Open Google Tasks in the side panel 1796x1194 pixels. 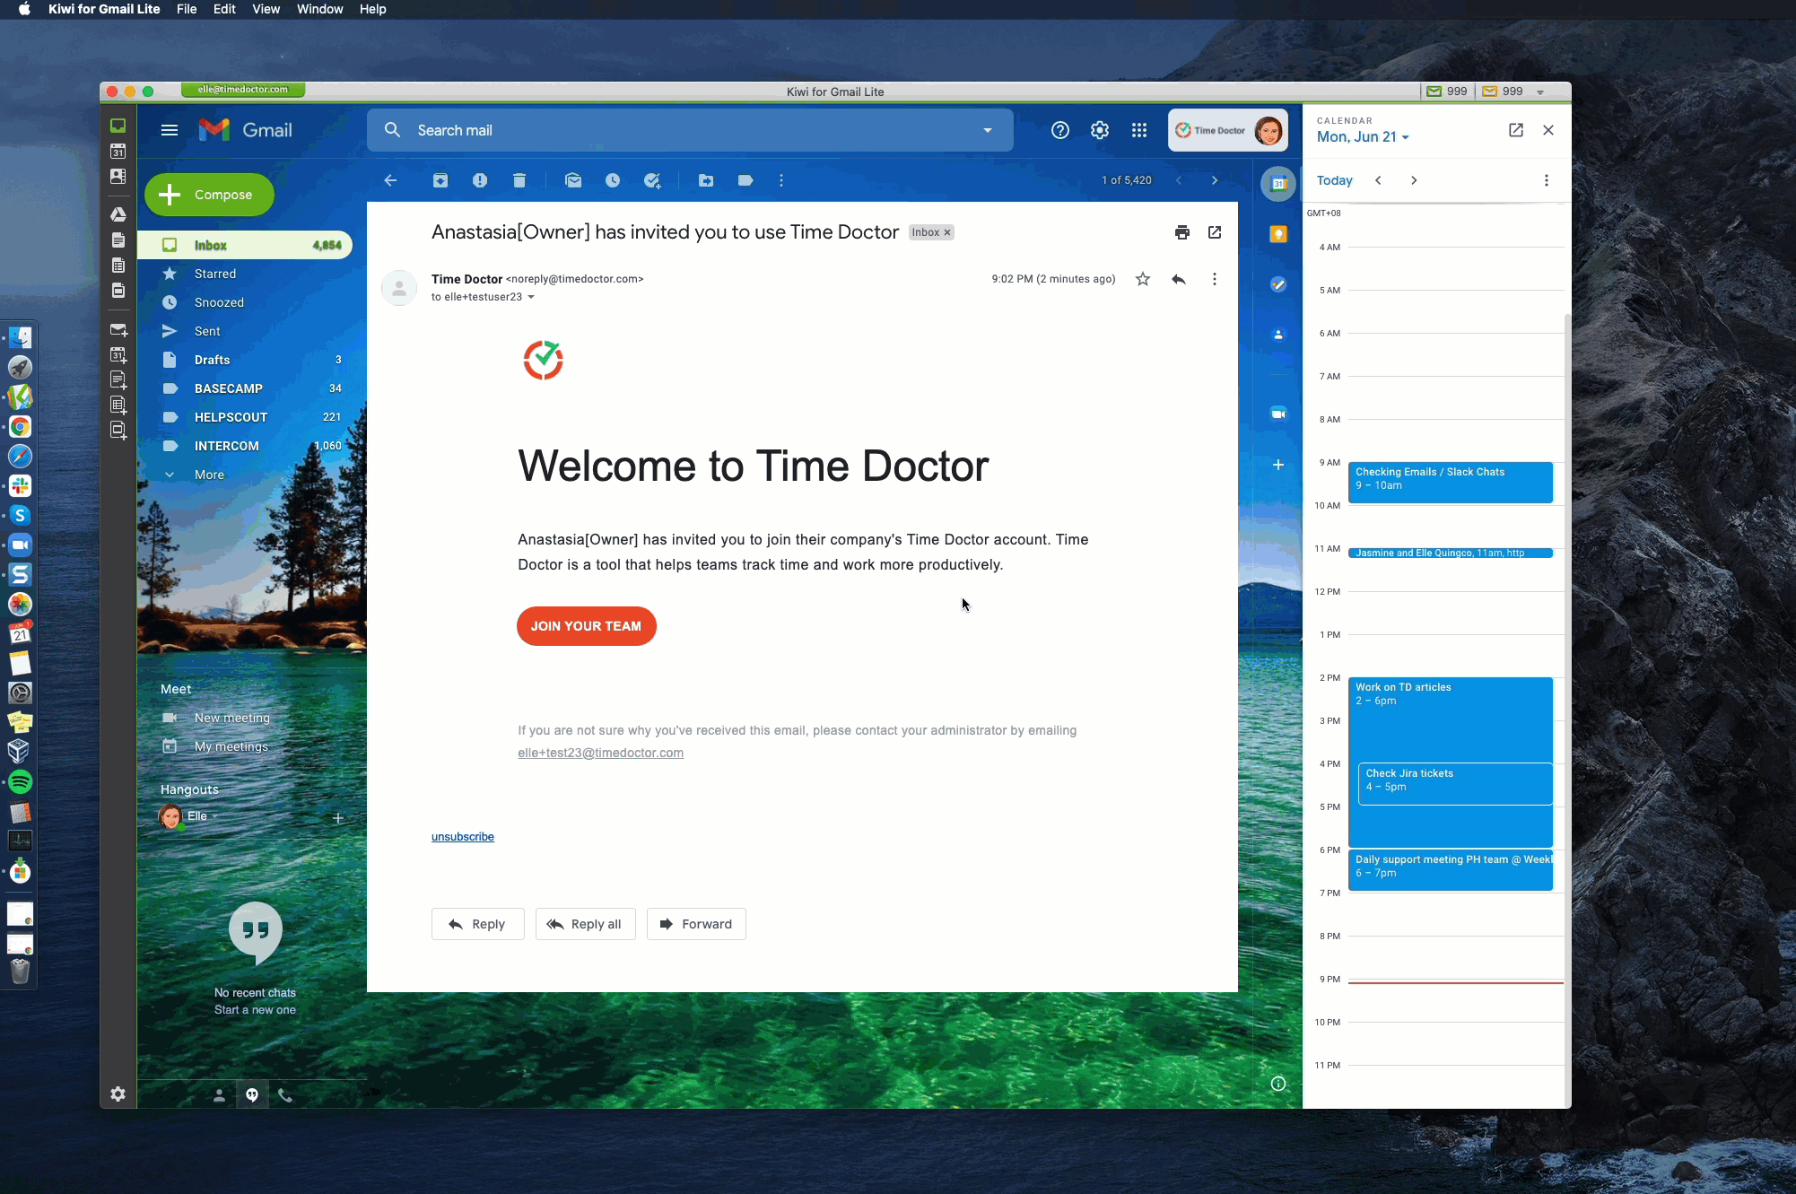tap(1278, 284)
